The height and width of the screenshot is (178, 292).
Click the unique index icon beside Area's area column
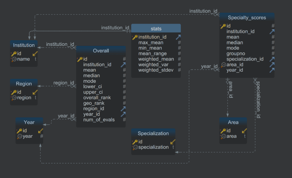coord(223,136)
